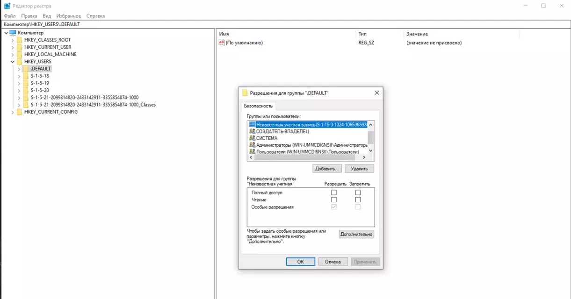Viewport: 571px width, 299px height.
Task: Click the Тип column header
Action: click(x=380, y=34)
